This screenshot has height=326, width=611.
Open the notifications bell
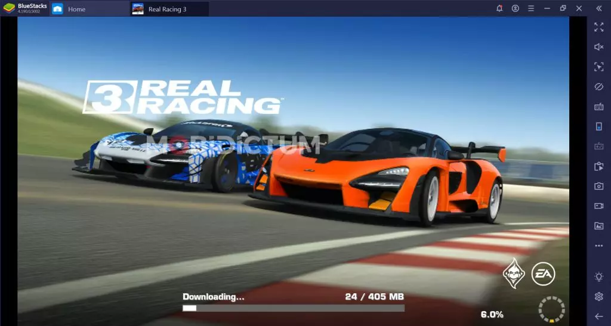pos(499,8)
